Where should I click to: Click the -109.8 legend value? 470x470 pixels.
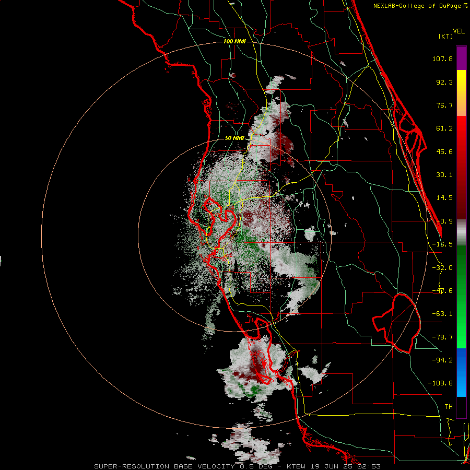click(440, 383)
